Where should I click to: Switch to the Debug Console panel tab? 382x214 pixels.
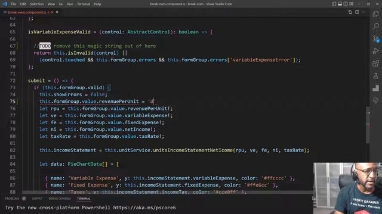(60, 199)
